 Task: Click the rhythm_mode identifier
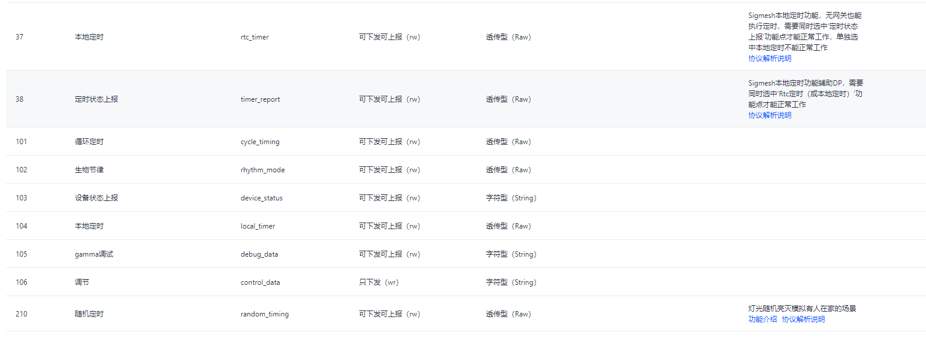[x=262, y=170]
